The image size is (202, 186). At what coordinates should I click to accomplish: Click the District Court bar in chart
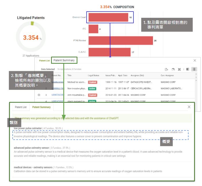108,17
